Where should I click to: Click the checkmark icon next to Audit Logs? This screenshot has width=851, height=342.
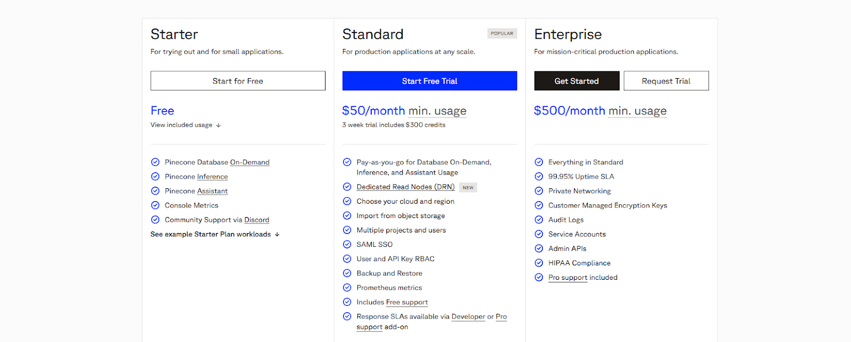(539, 220)
